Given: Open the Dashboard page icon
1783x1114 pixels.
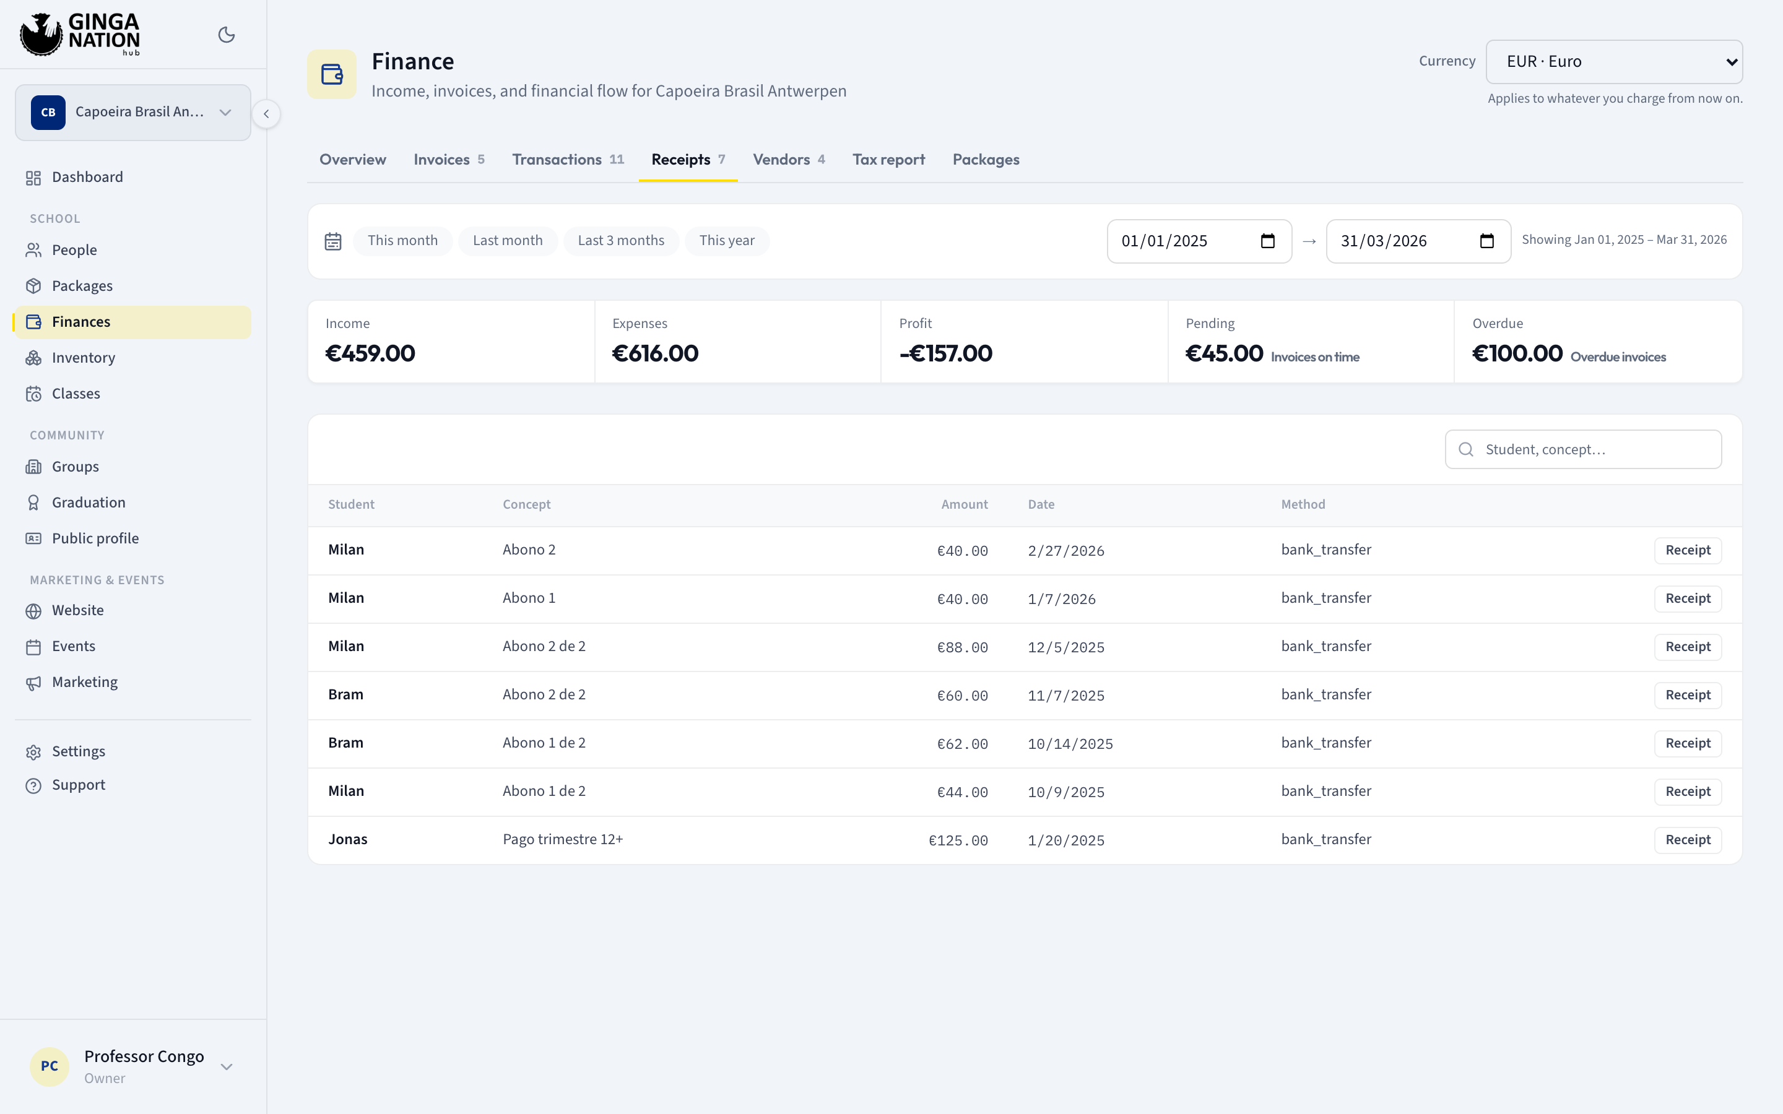Looking at the screenshot, I should 33,178.
